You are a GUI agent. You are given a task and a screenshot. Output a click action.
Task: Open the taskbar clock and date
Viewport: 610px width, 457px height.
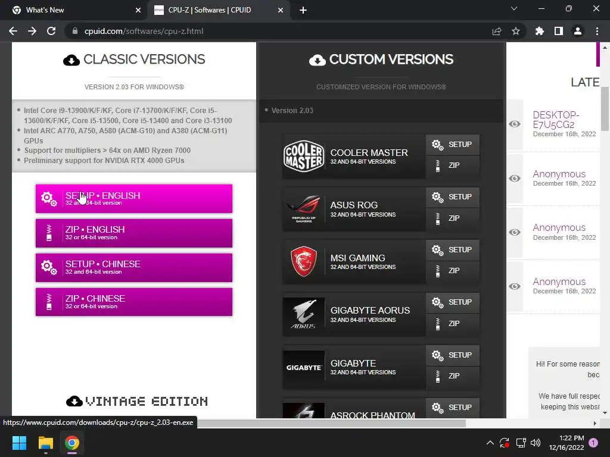coord(567,443)
